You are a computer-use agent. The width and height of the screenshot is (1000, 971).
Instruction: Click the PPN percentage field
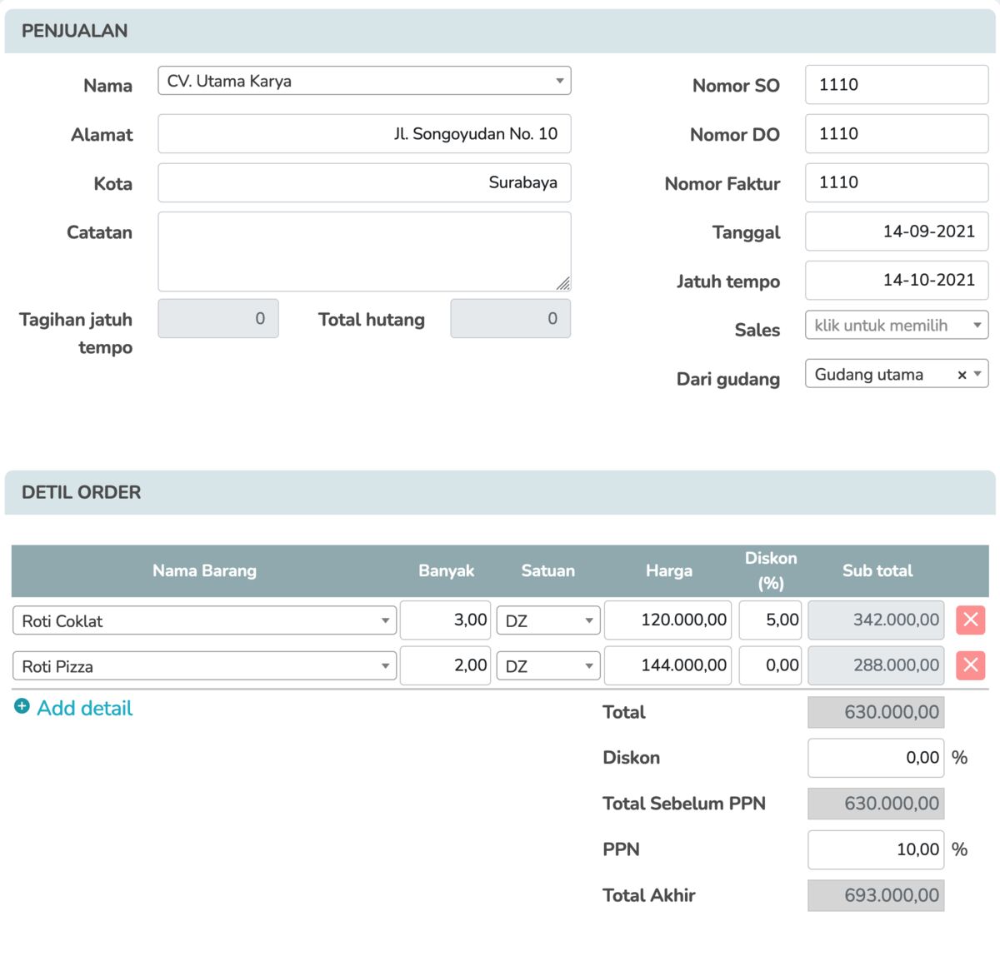click(x=875, y=849)
